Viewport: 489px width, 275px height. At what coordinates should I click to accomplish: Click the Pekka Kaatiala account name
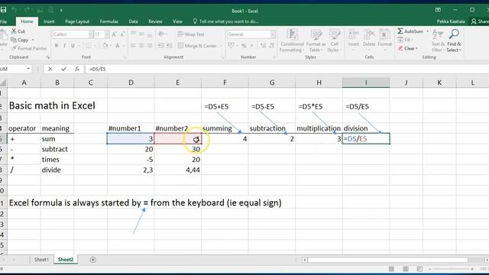(x=451, y=21)
